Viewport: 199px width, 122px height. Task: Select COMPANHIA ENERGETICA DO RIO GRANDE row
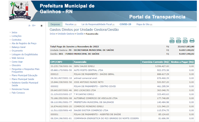[122, 118]
